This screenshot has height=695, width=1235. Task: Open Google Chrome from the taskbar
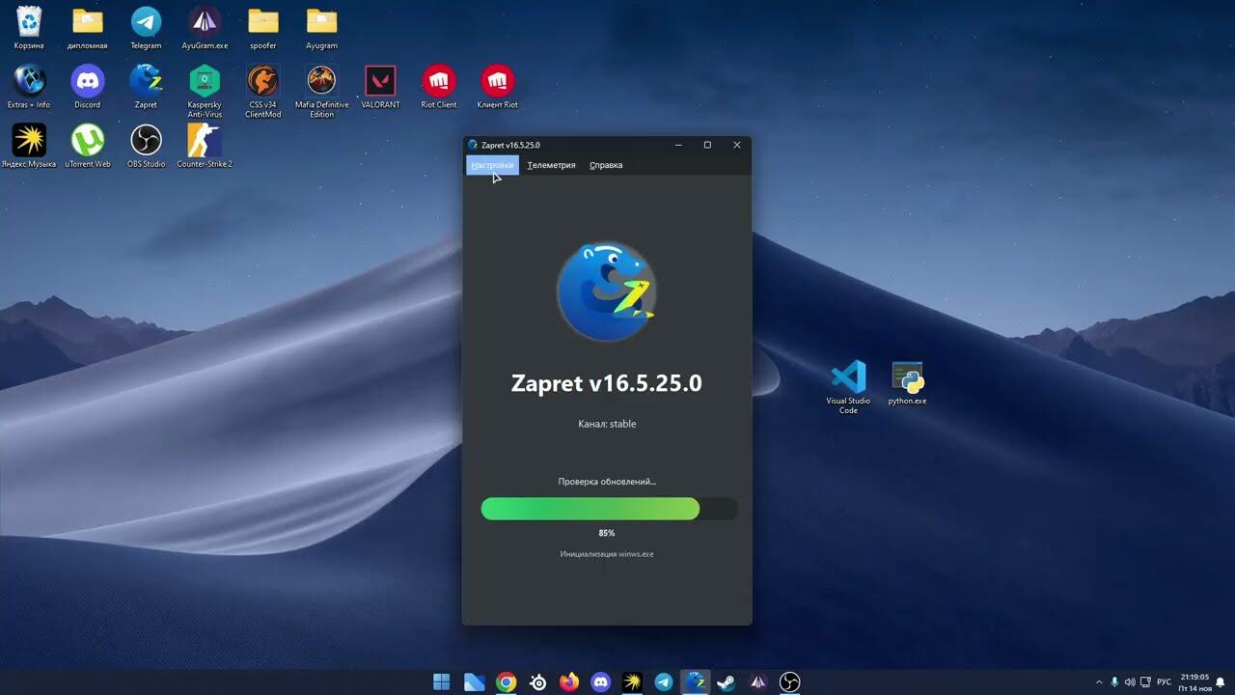(506, 682)
